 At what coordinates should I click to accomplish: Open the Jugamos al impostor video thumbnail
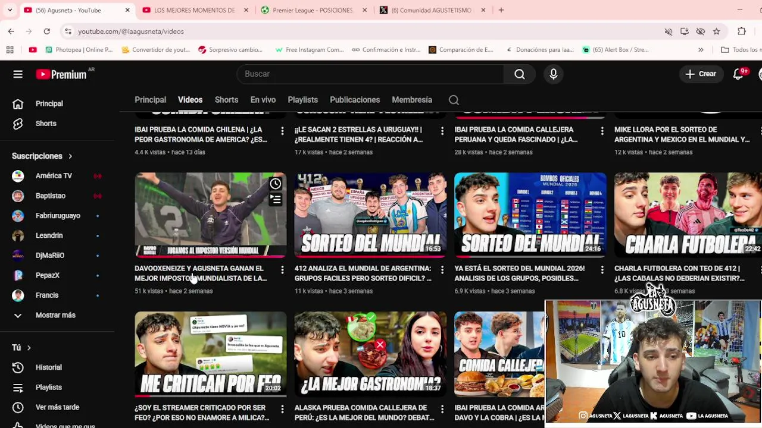[210, 215]
